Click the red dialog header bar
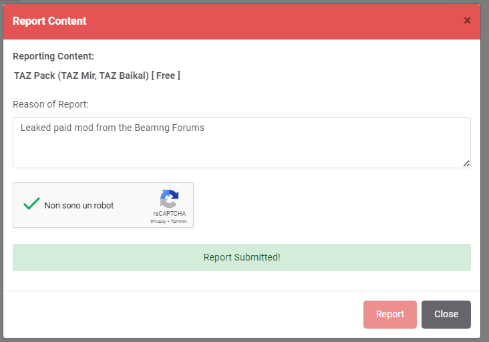489x342 pixels. coord(242,21)
